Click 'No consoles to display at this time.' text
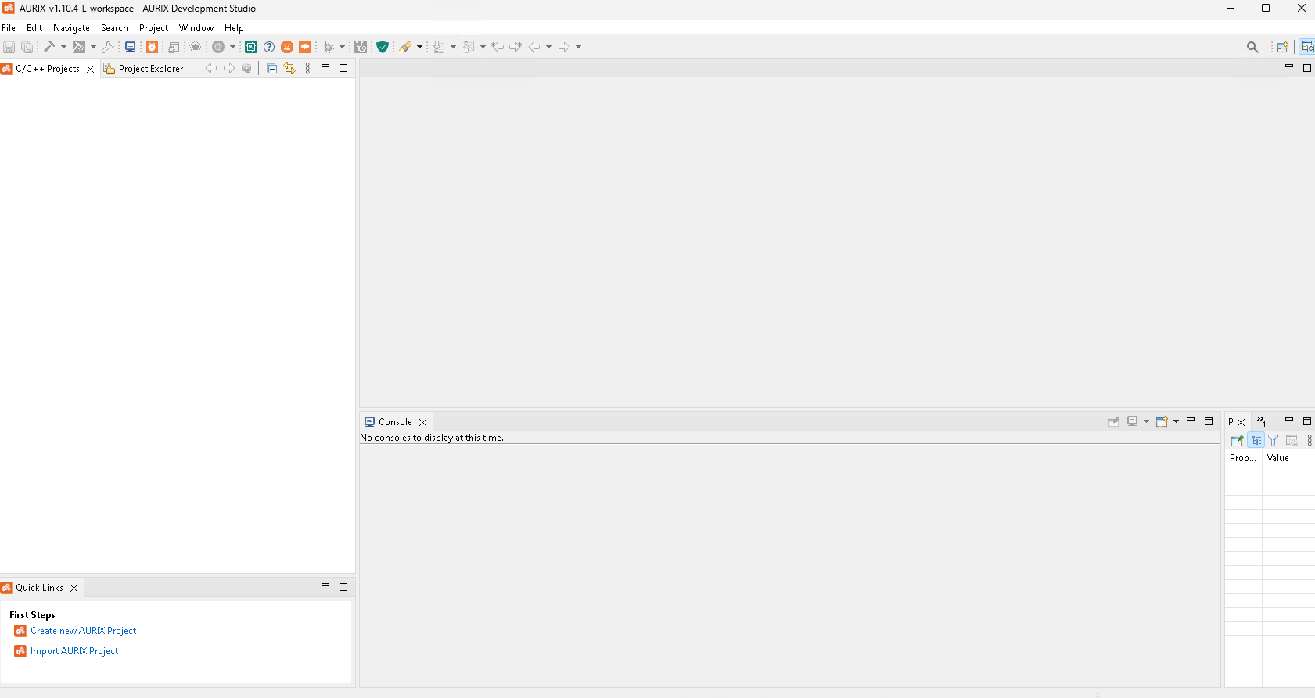 [x=432, y=438]
